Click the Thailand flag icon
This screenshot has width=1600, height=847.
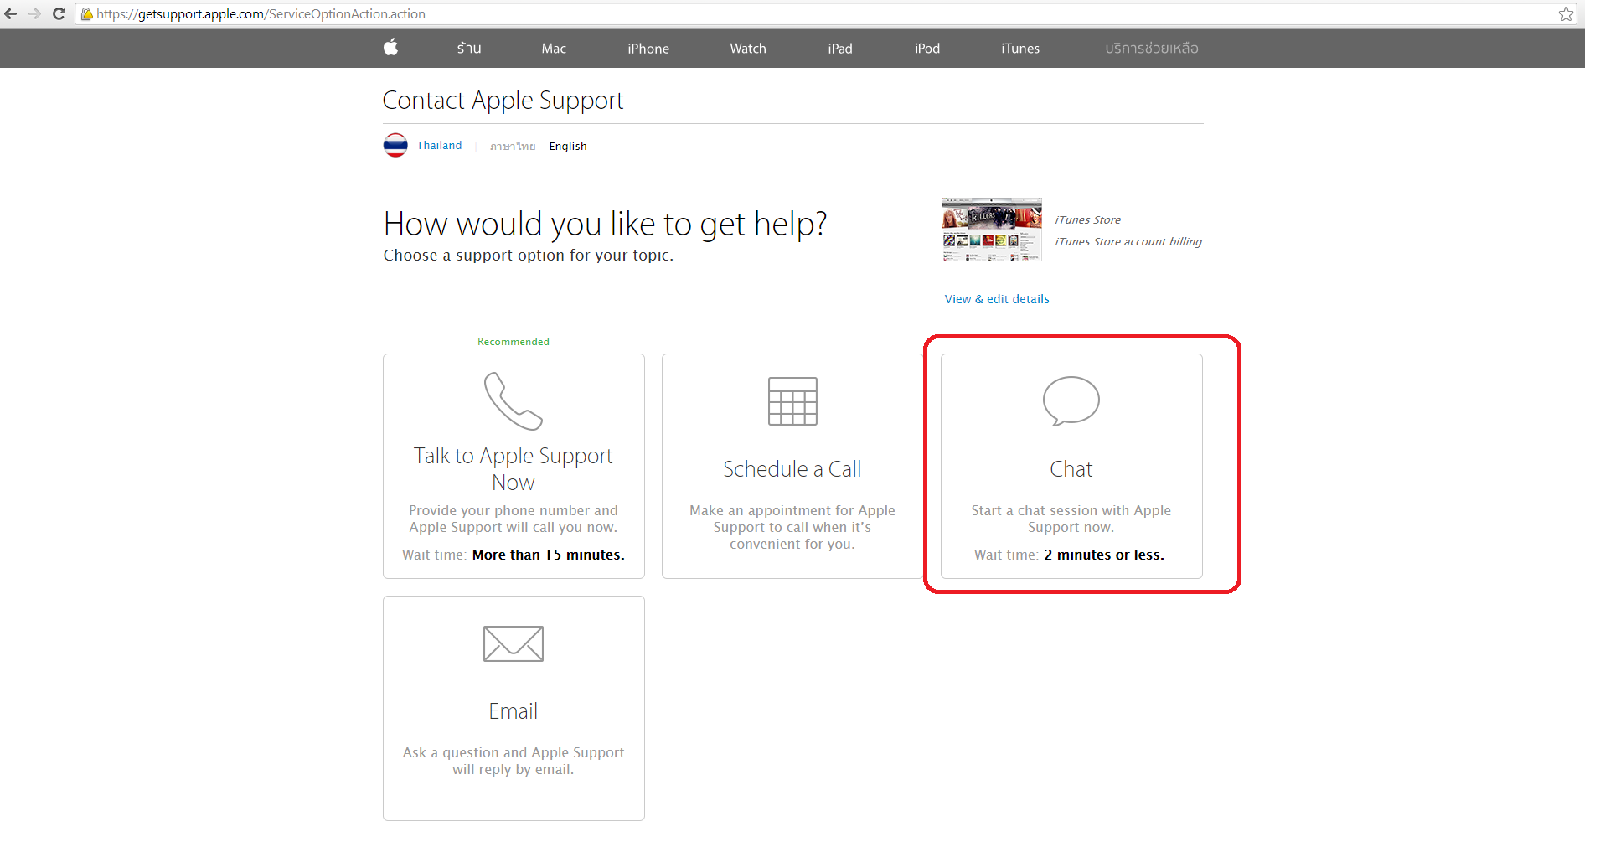coord(395,146)
